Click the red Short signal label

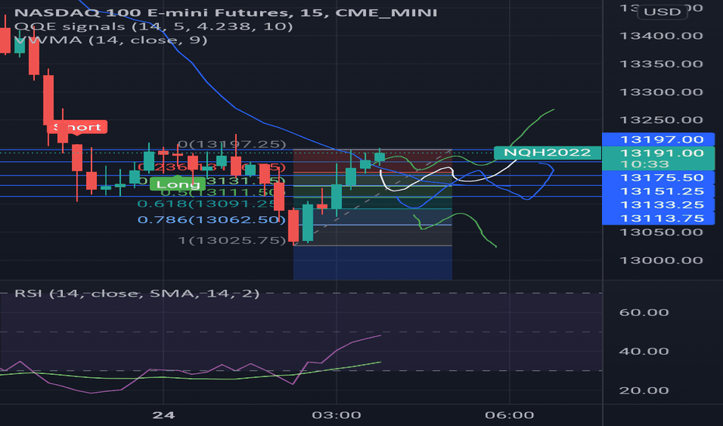tap(77, 127)
